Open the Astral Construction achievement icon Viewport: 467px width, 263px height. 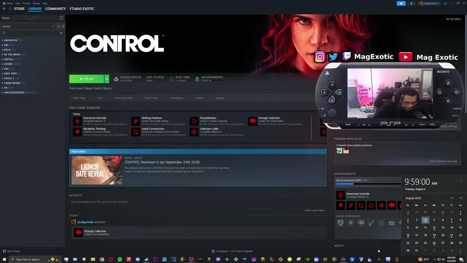[x=136, y=132]
